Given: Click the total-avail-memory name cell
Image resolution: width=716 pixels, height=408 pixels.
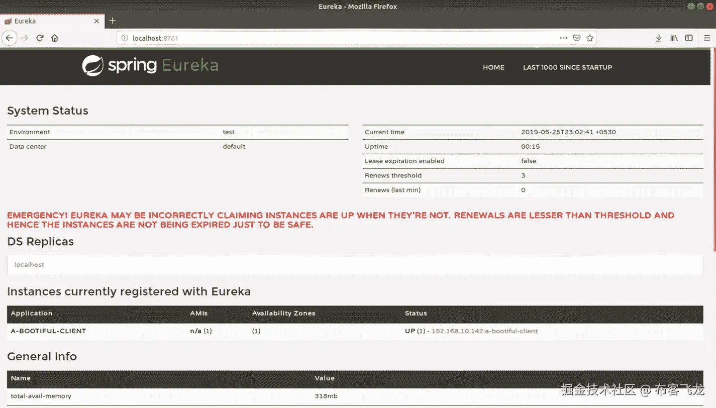Looking at the screenshot, I should 41,396.
